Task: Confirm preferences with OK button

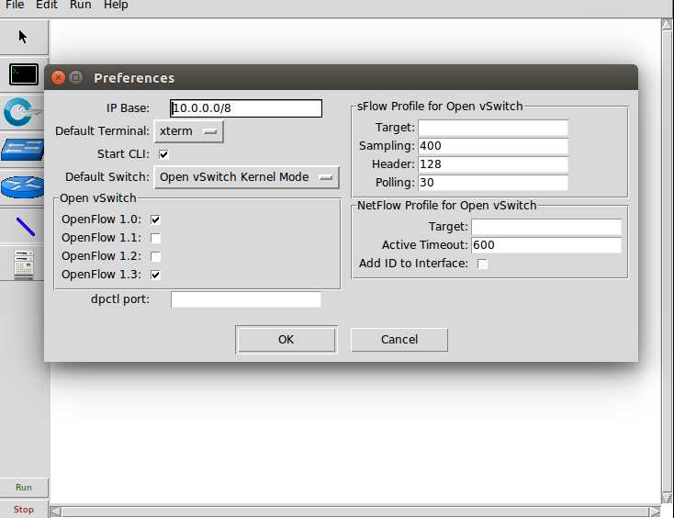Action: 286,340
